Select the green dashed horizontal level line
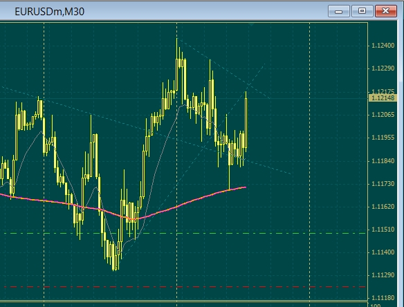This screenshot has height=307, width=404. pyautogui.click(x=185, y=233)
